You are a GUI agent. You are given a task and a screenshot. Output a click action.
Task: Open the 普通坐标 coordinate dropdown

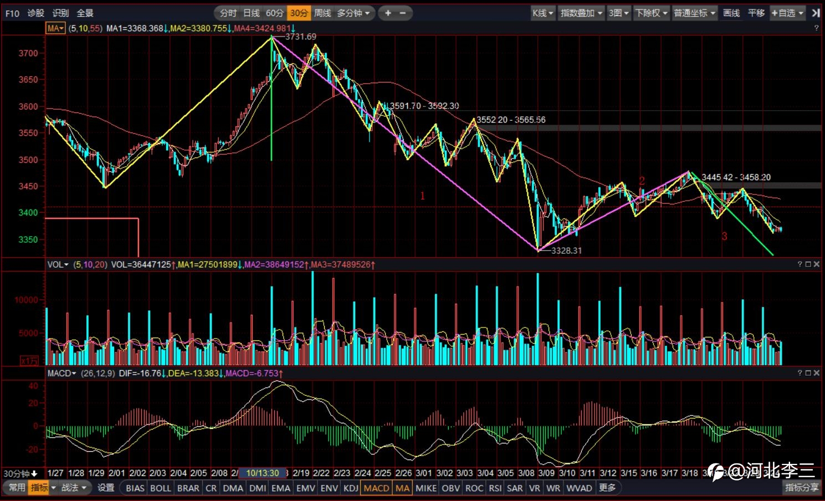[x=695, y=13]
